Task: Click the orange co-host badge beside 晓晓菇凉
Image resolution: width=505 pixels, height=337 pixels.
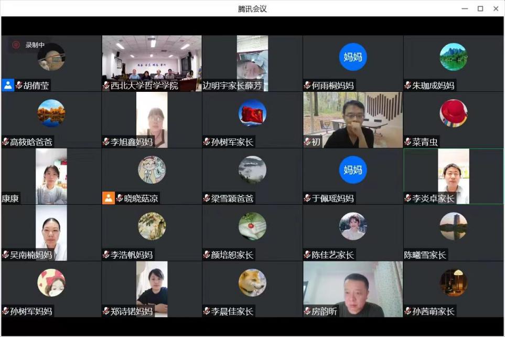Action: pyautogui.click(x=109, y=198)
